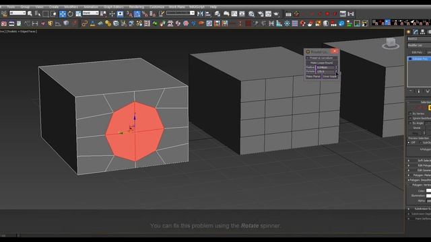The width and height of the screenshot is (431, 242).
Task: Open the Graph Editors menu
Action: (x=114, y=7)
